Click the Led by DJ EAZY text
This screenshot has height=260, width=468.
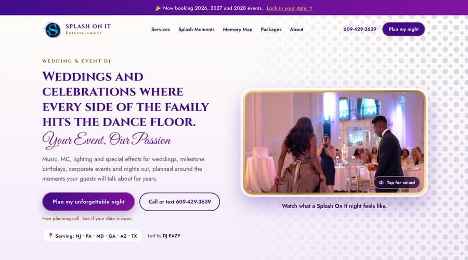point(164,236)
